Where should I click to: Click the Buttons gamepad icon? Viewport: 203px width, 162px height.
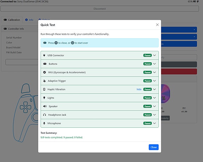click(45, 64)
